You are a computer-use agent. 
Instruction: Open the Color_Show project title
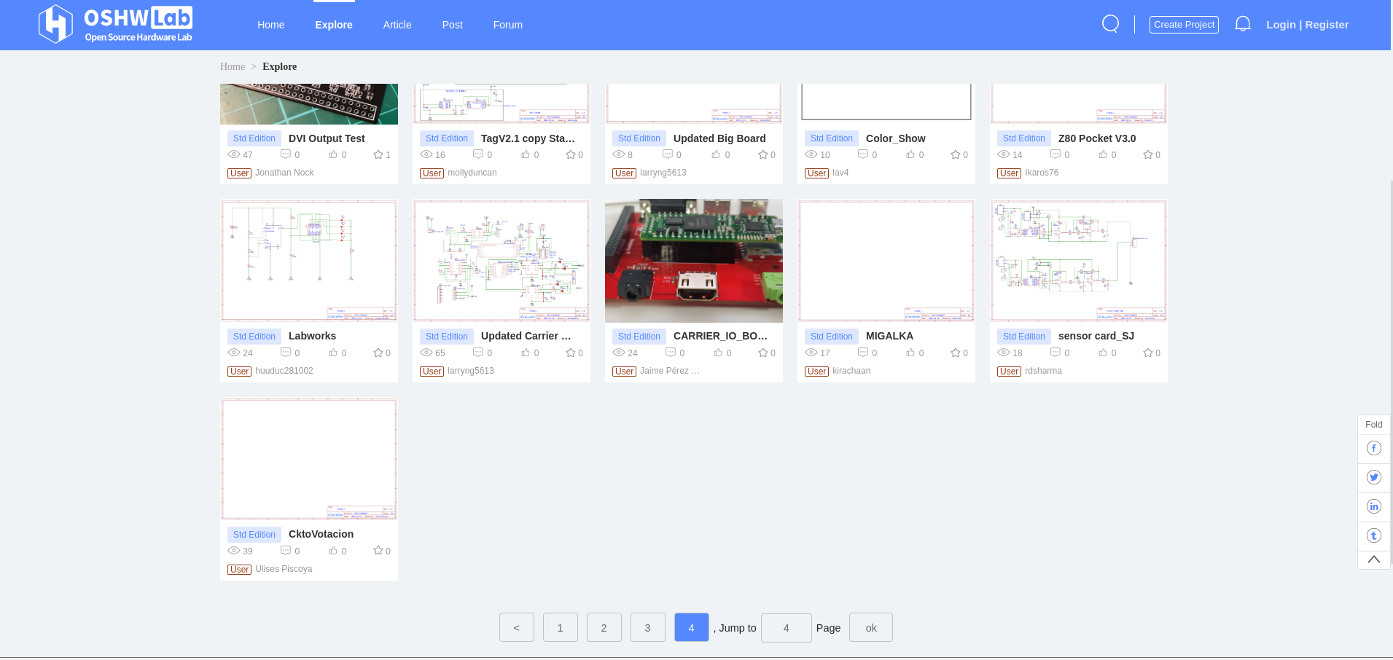[896, 138]
